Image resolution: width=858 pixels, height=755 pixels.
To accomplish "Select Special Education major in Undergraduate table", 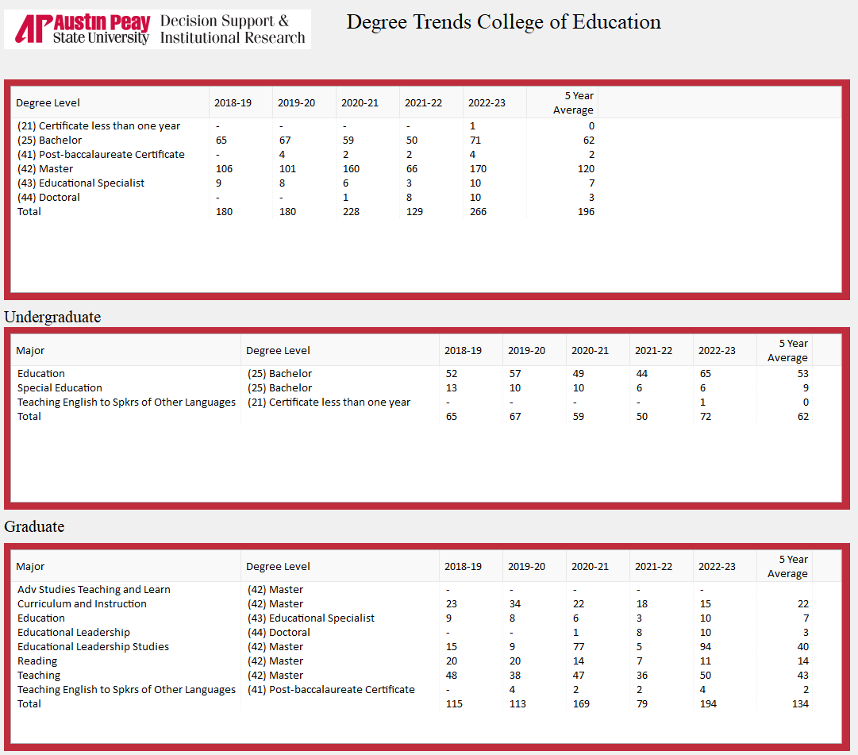I will click(x=60, y=388).
